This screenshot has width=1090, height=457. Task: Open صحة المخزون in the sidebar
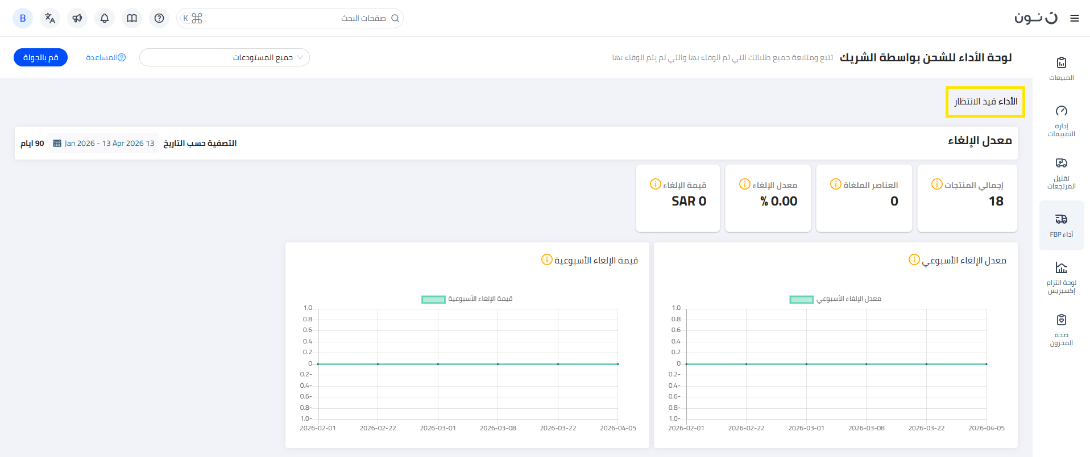click(1061, 329)
